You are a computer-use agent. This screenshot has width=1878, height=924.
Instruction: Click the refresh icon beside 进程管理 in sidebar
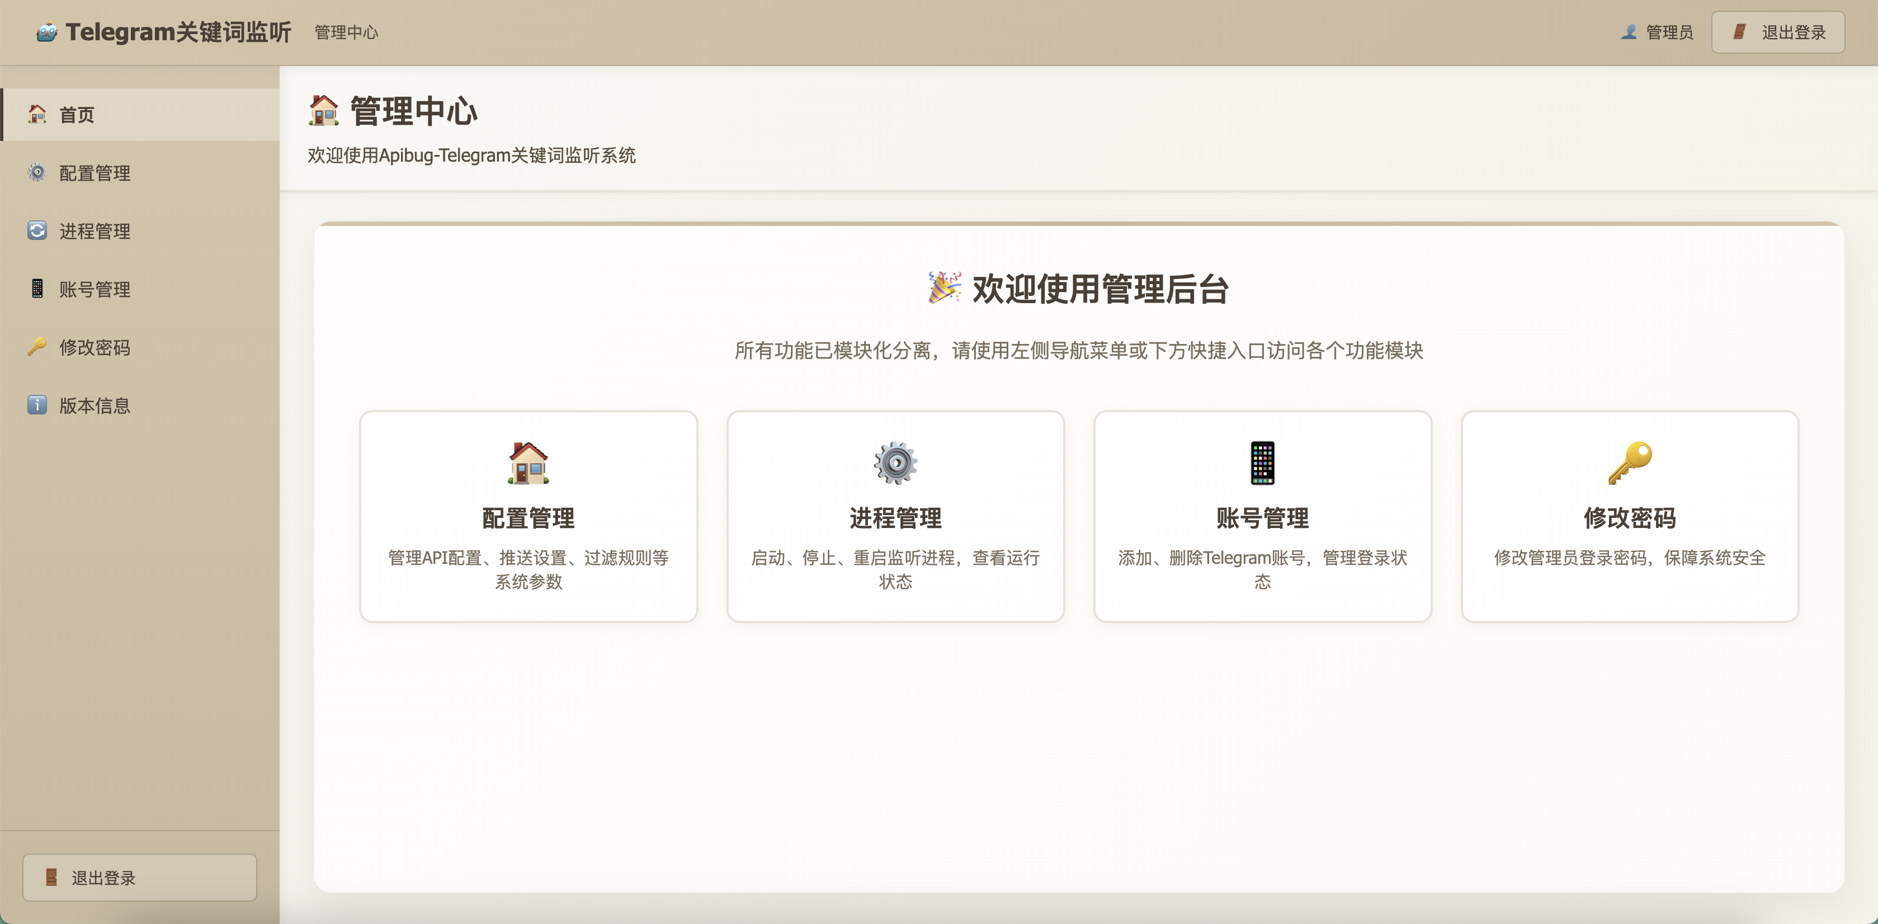(37, 230)
